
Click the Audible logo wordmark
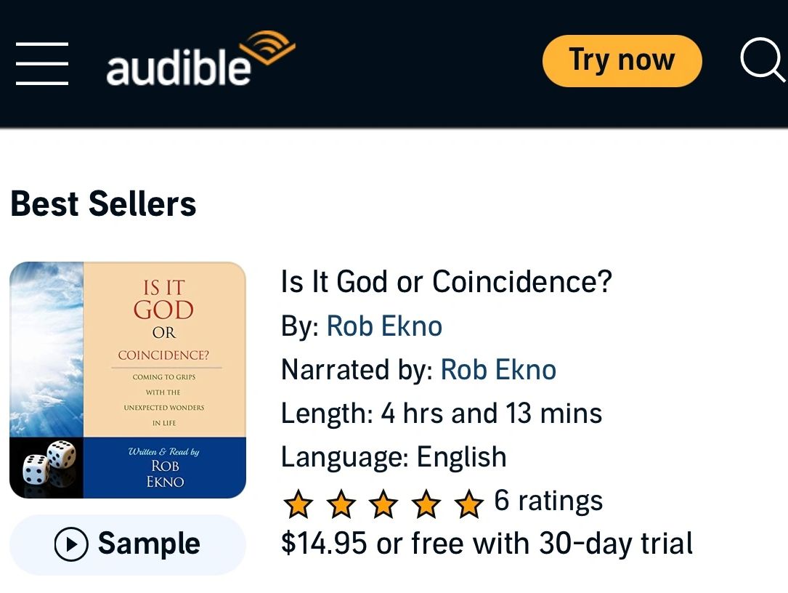click(179, 68)
